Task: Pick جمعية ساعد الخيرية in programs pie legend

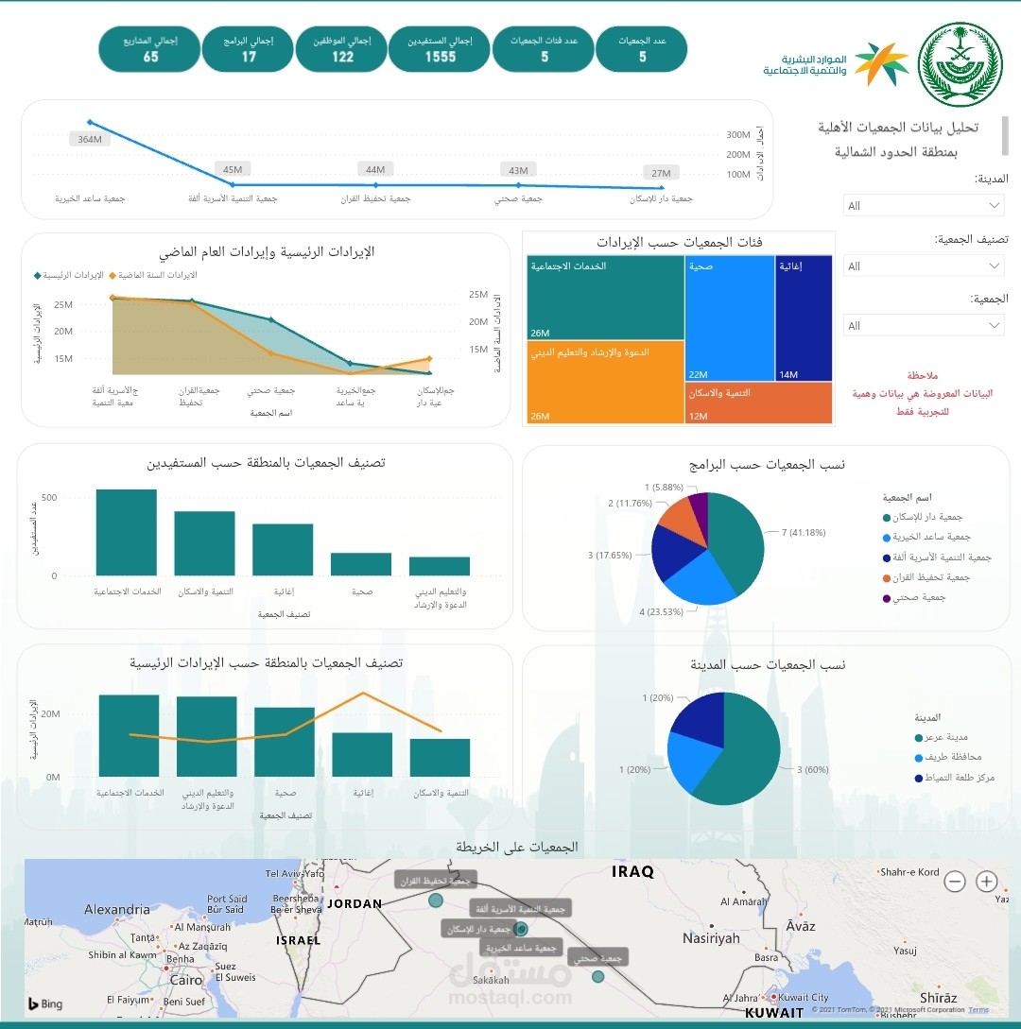Action: tap(926, 537)
